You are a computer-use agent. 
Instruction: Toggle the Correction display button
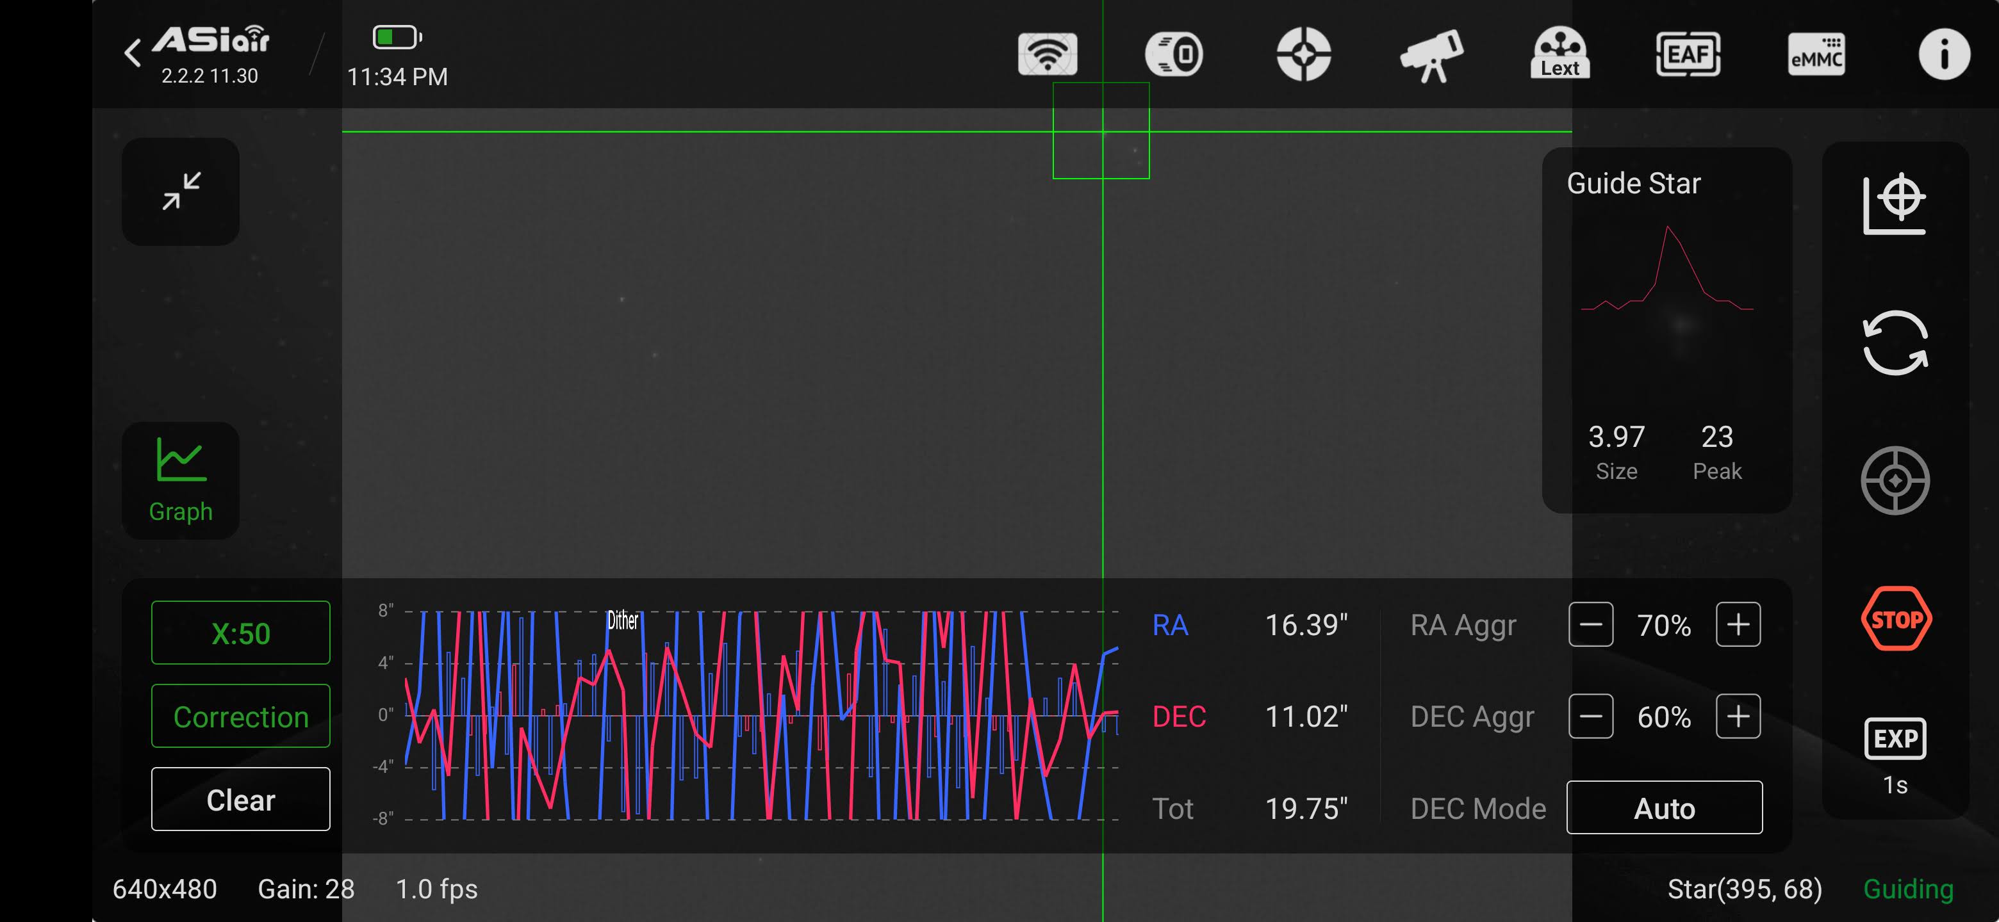(240, 716)
